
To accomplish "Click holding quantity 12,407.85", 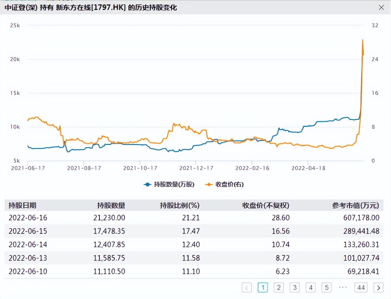I will 109,244.
